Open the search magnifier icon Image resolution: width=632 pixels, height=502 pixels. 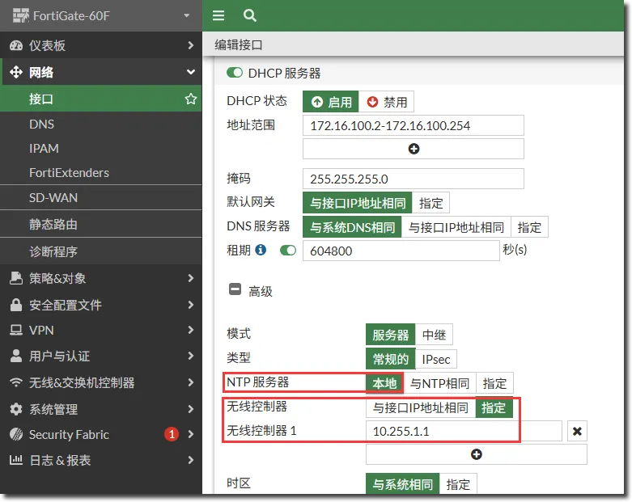tap(250, 15)
